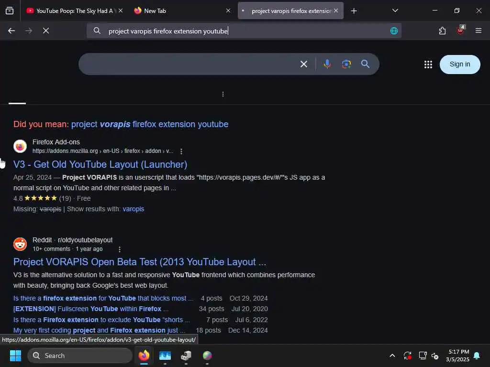
Task: Open the green globe app in taskbar
Action: 207,356
